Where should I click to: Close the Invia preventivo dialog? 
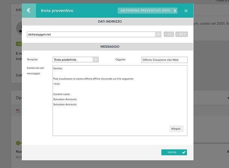(x=186, y=11)
